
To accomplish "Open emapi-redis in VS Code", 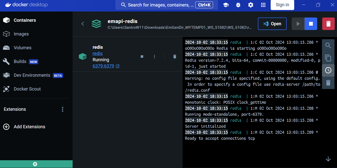I will 272,24.
